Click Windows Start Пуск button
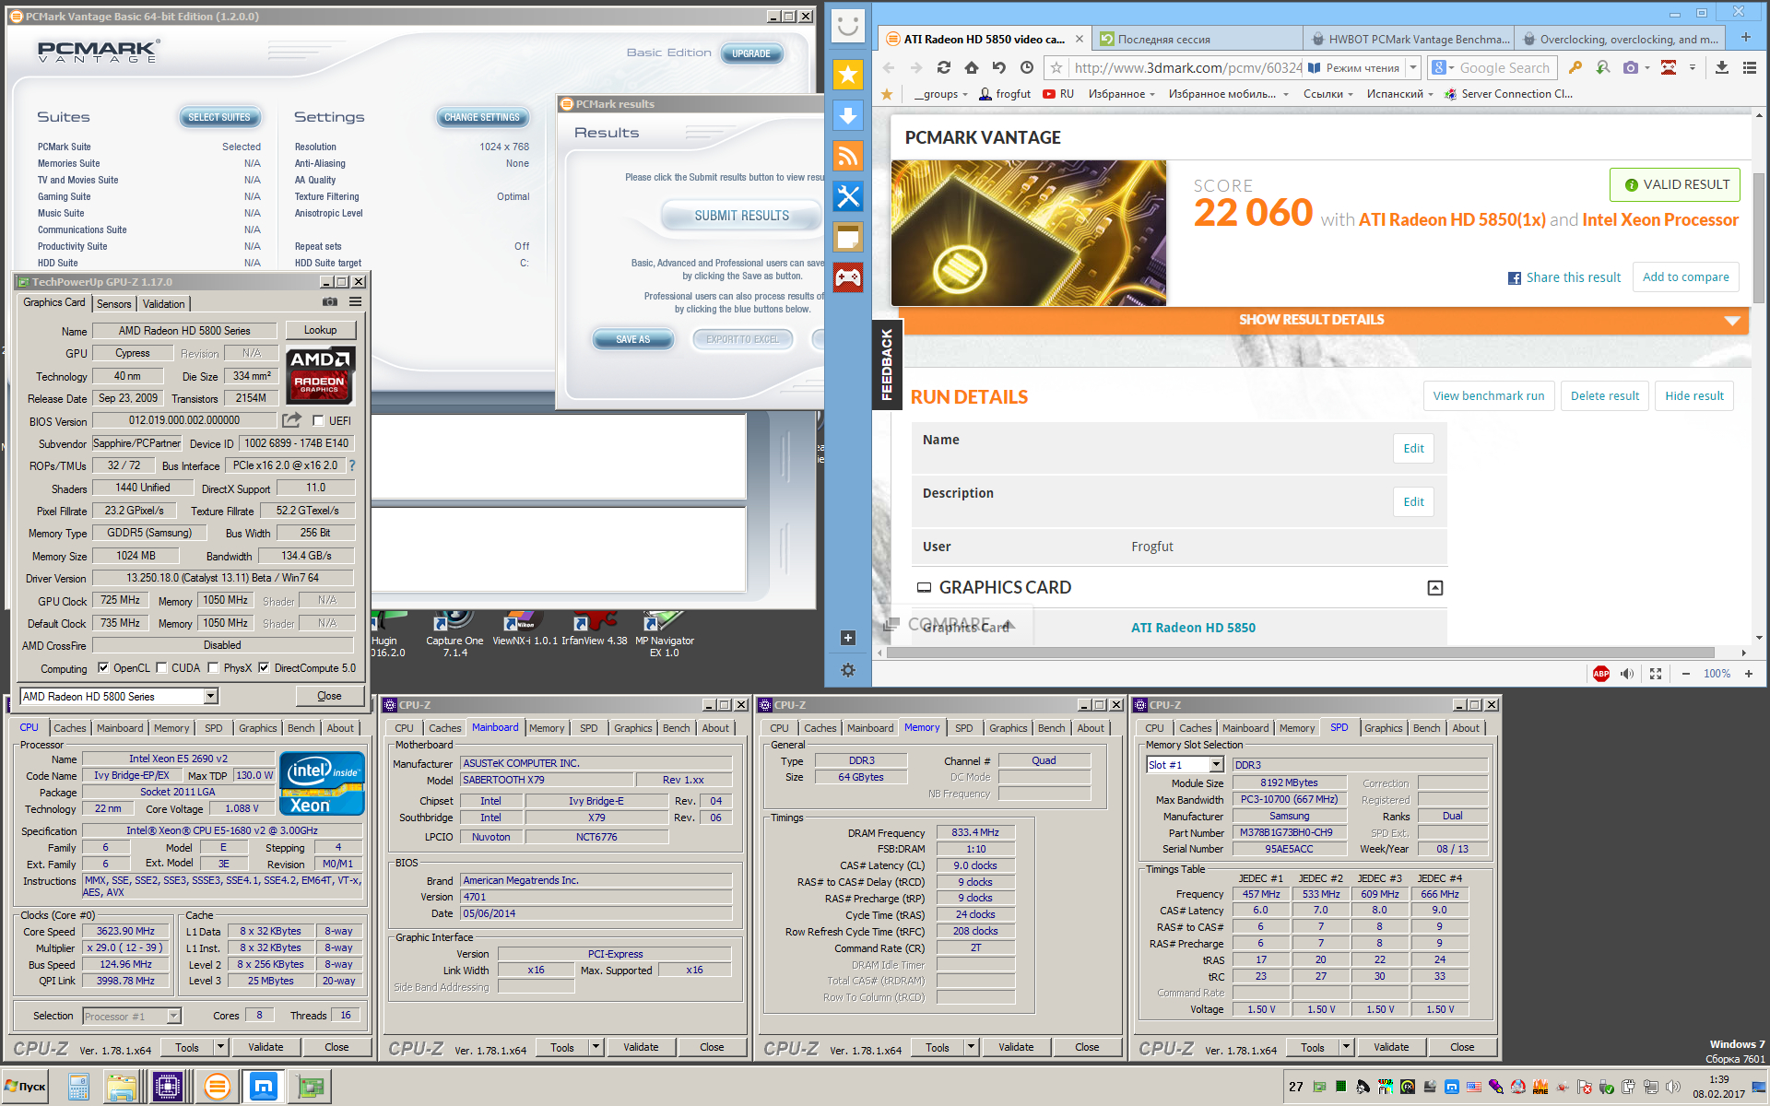1770x1106 pixels. 25,1087
